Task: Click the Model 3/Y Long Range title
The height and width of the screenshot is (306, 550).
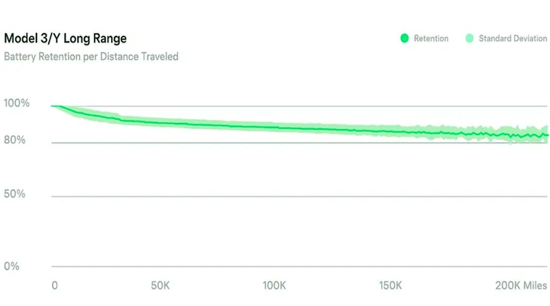Action: [x=65, y=38]
